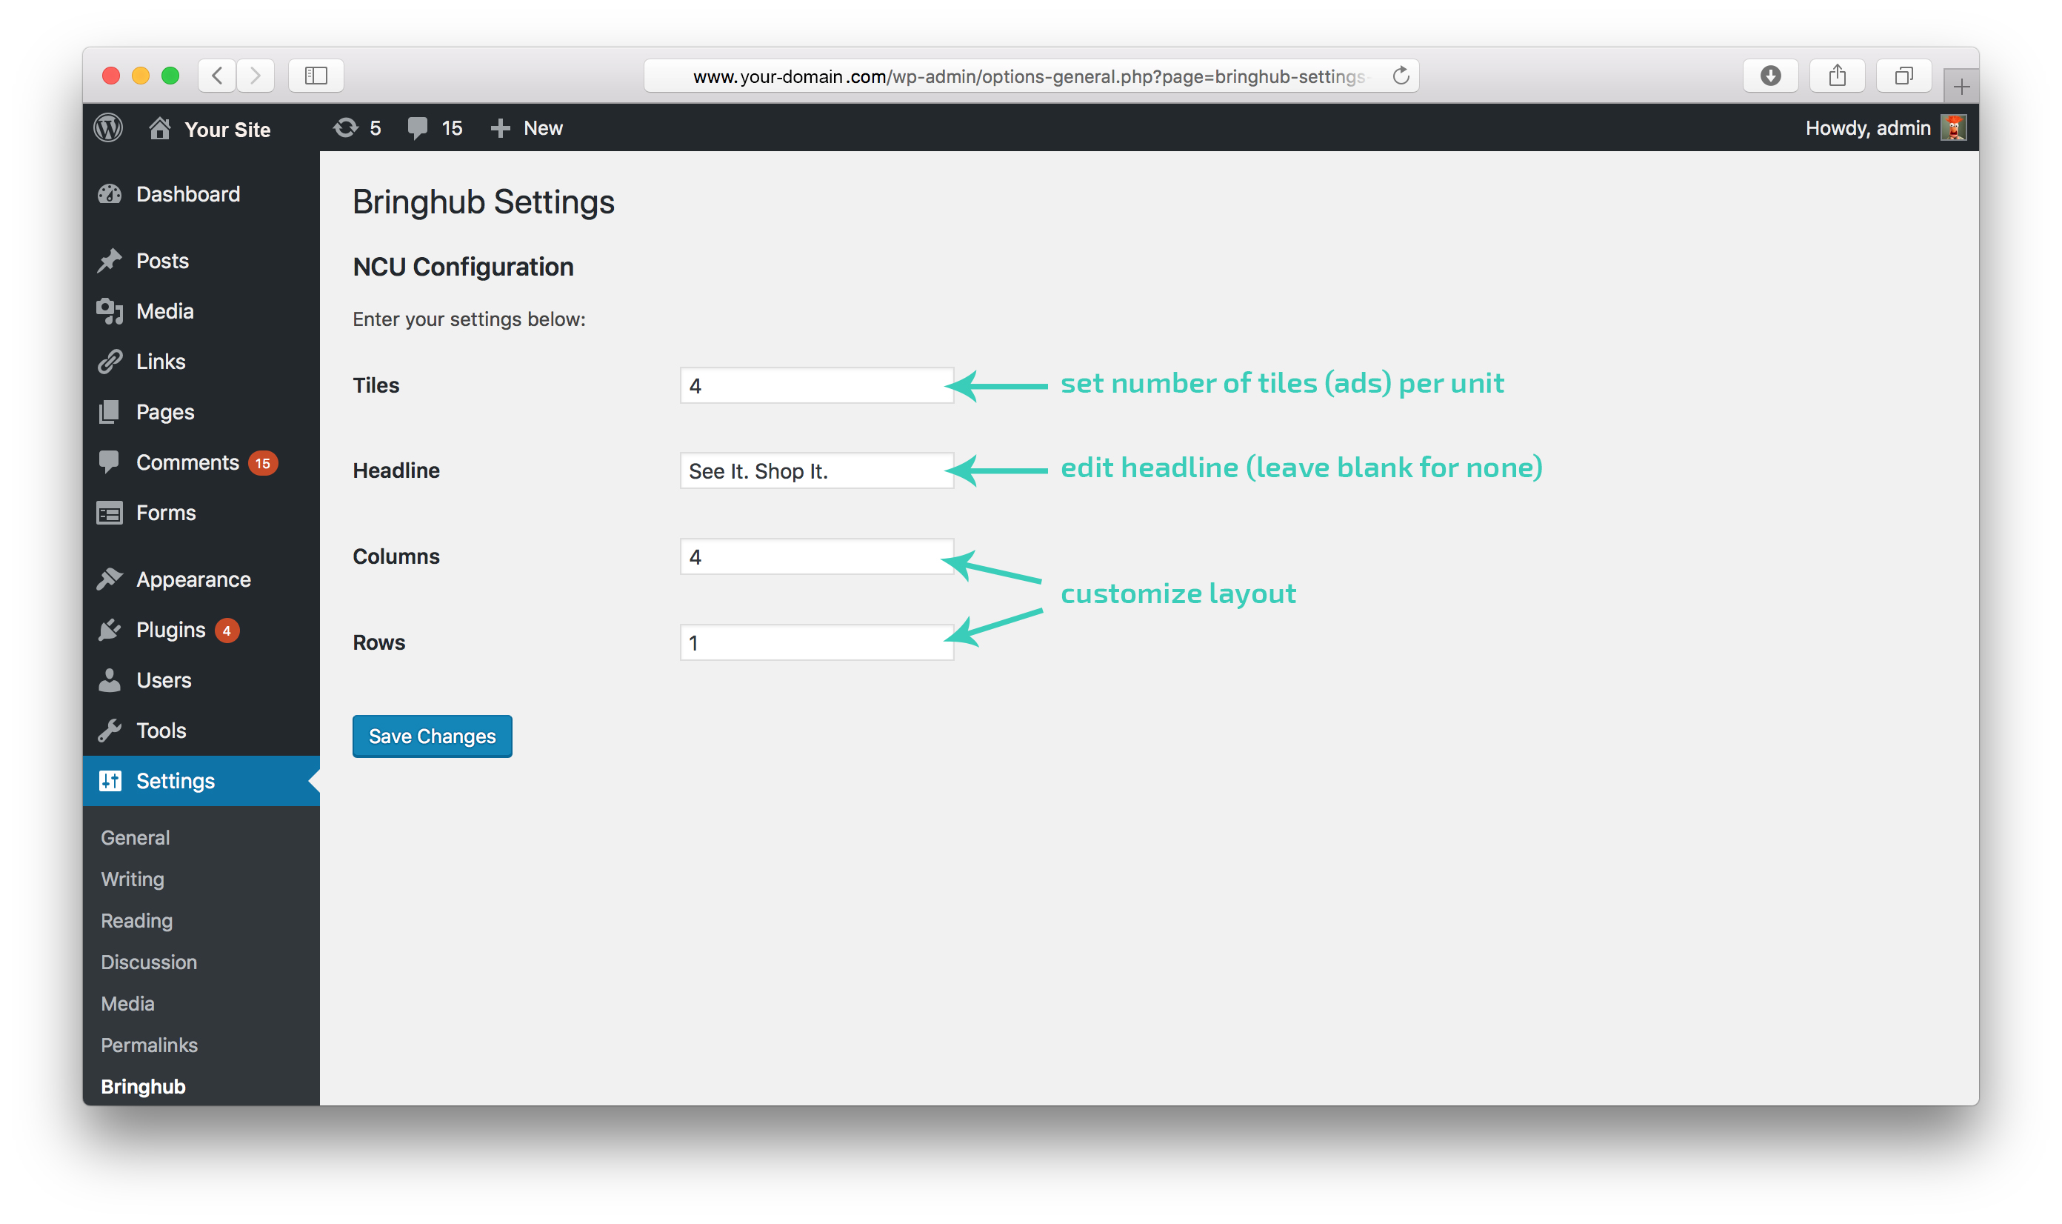Navigate back with Safari back arrow
Image resolution: width=2062 pixels, height=1224 pixels.
217,76
